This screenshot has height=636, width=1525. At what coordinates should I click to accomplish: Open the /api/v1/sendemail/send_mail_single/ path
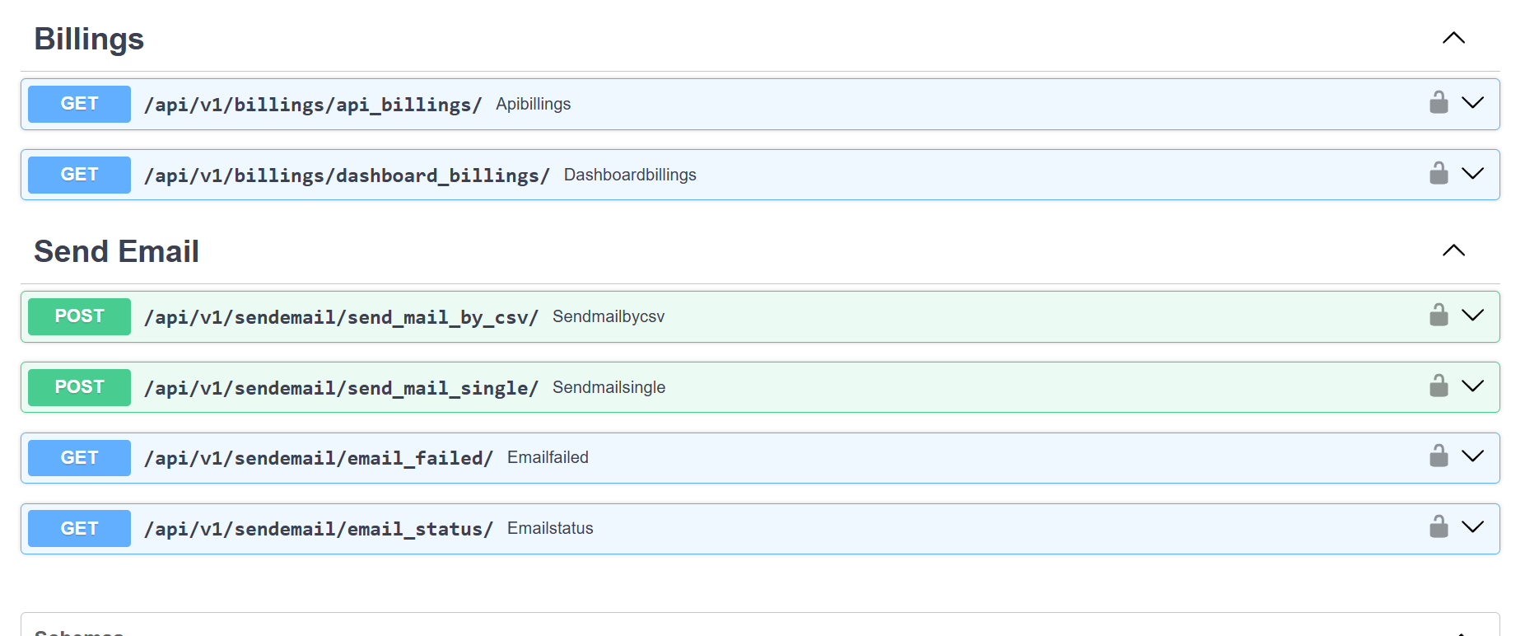pyautogui.click(x=341, y=388)
